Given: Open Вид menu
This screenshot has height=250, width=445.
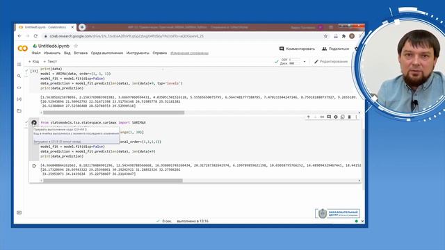Looking at the screenshot, I should (x=67, y=53).
